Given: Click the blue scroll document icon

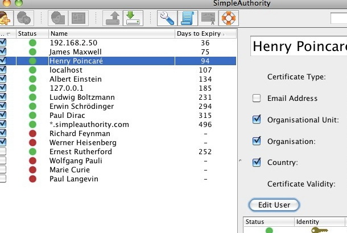Looking at the screenshot, I should (x=188, y=18).
